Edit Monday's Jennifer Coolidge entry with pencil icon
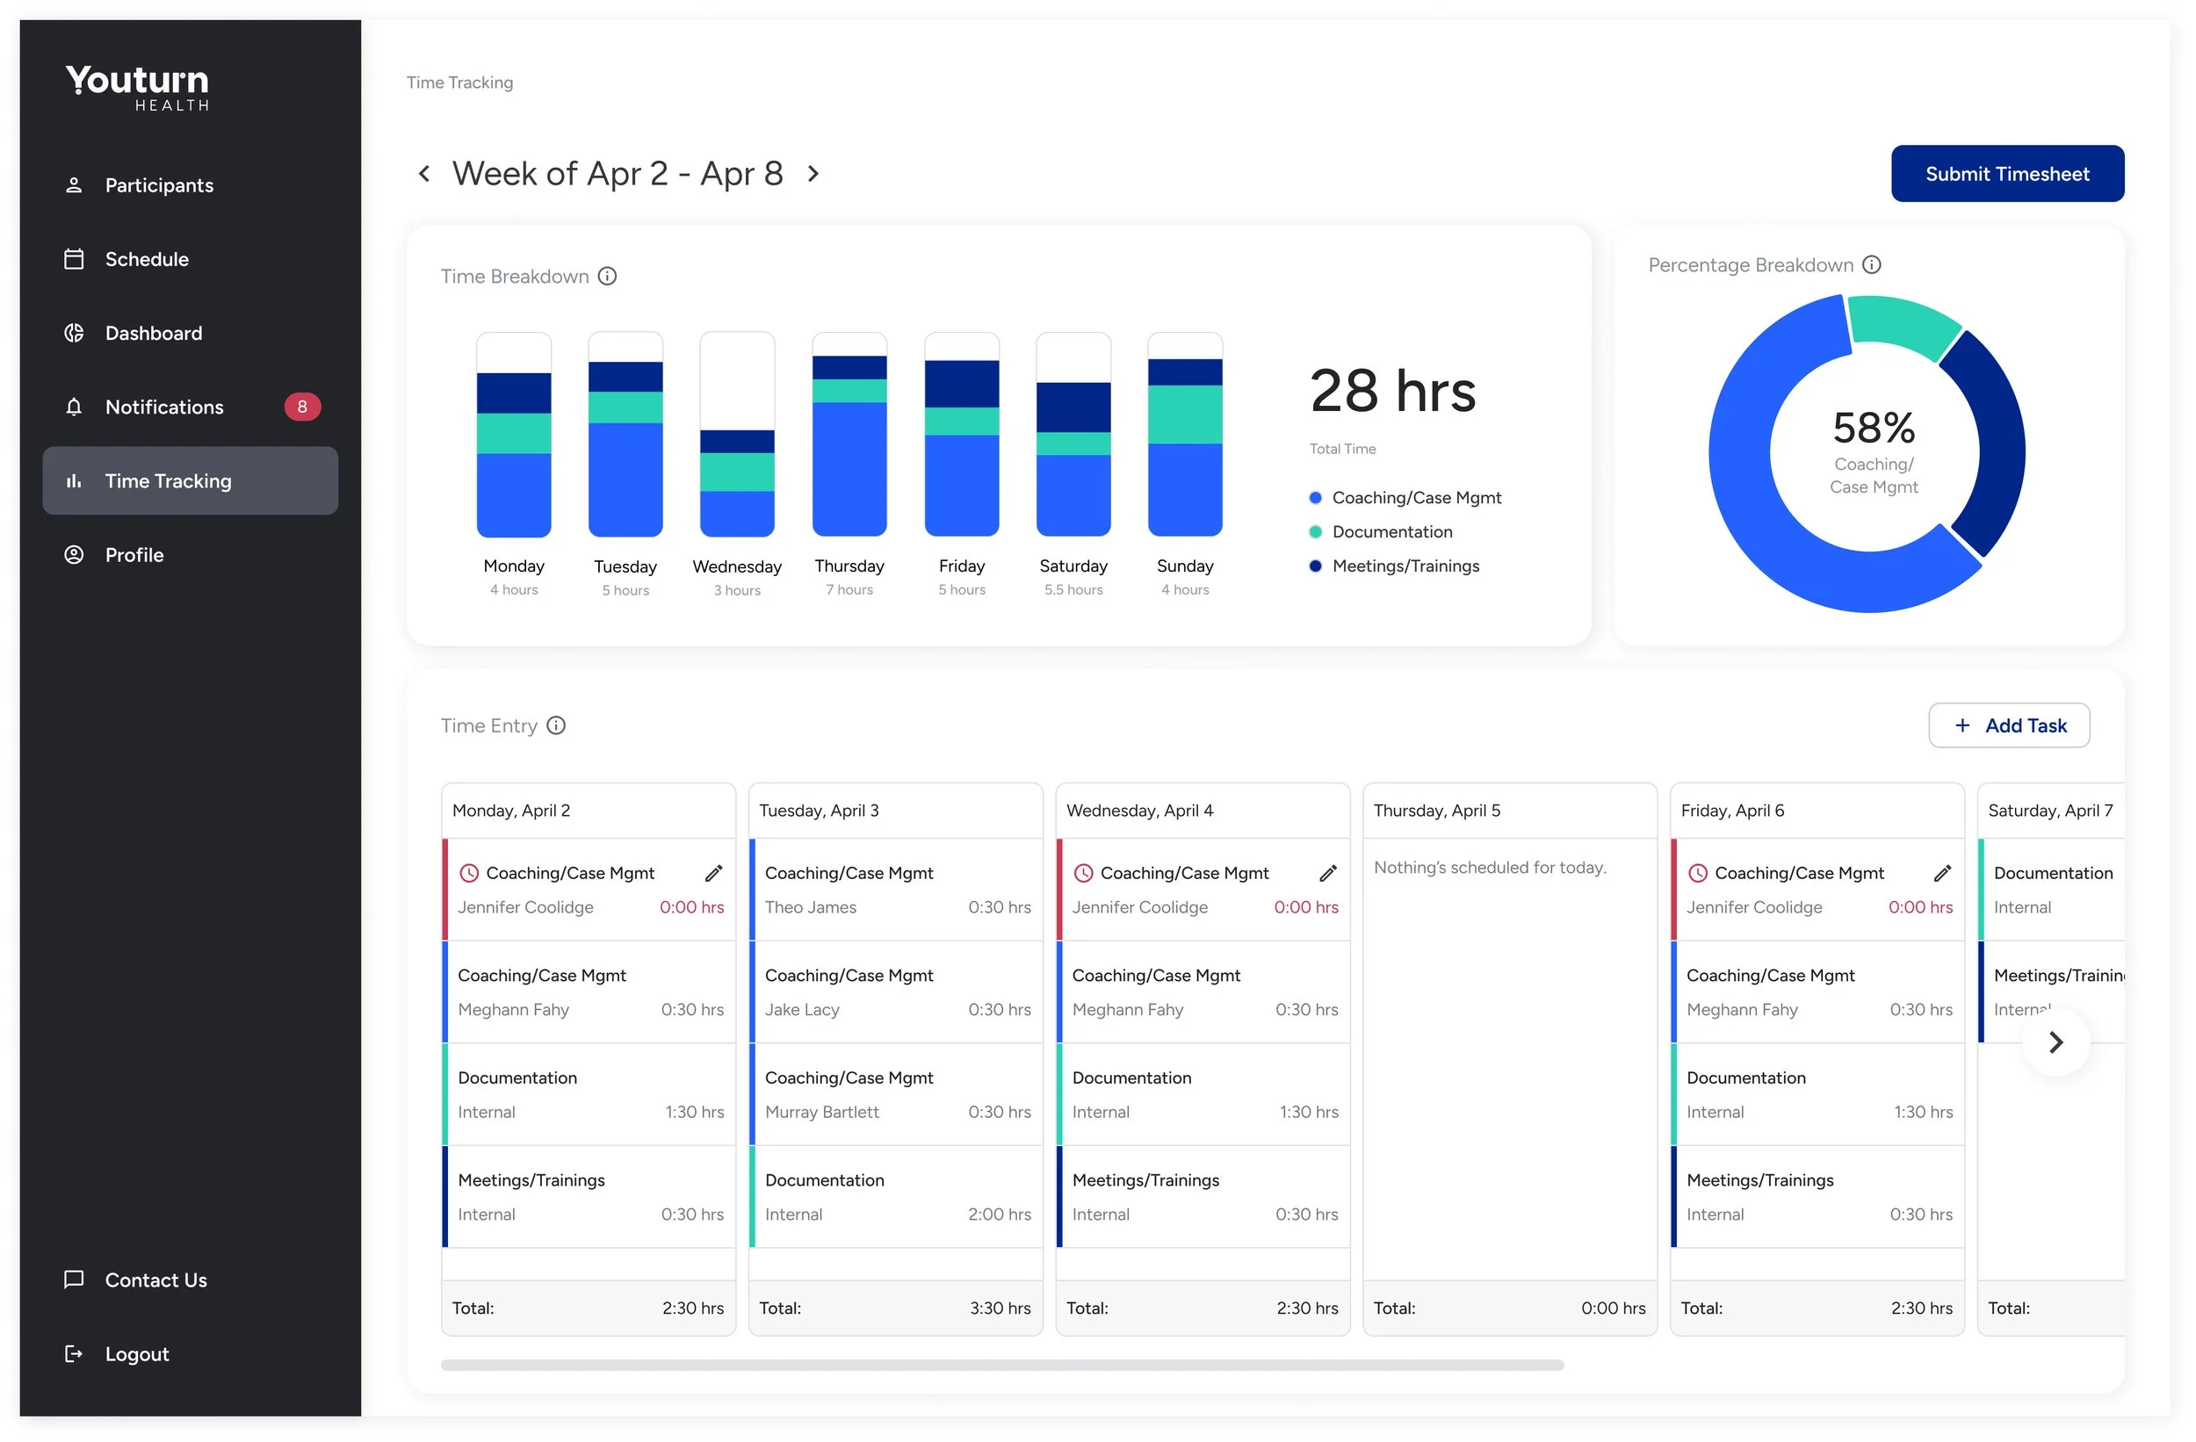Screen dimensions: 2196x1442 coord(714,874)
